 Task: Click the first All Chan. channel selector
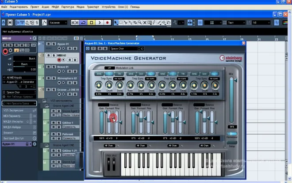[109, 146]
